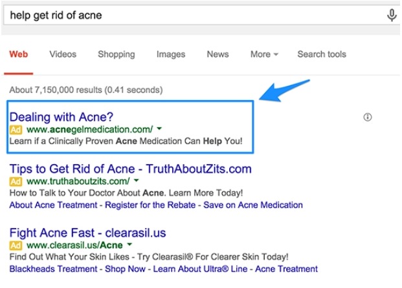
Task: Click the ad info circle icon
Action: click(368, 117)
